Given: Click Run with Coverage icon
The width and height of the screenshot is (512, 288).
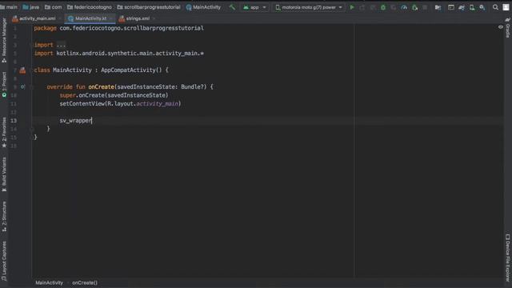Looking at the screenshot, I should click(394, 7).
